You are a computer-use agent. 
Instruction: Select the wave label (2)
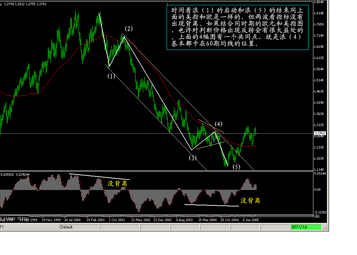pos(129,29)
